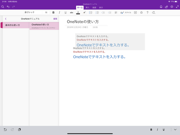
Task: Toggle italic in the ribbon
Action: 59,12
